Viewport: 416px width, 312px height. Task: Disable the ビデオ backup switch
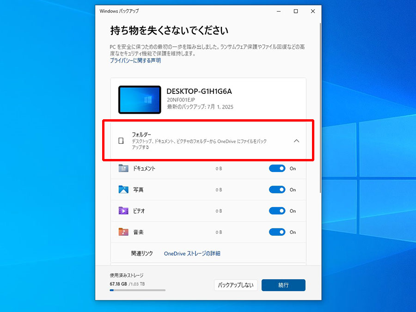click(x=277, y=211)
